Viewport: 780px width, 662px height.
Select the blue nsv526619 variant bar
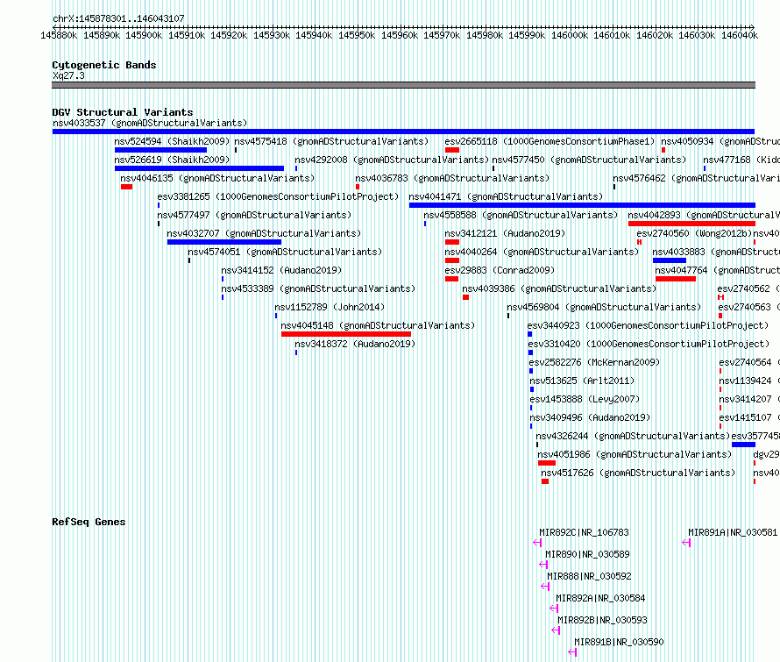[x=199, y=168]
